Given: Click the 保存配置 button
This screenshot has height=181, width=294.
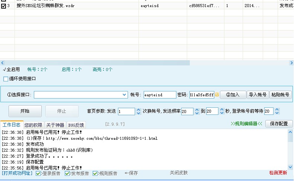Looking at the screenshot, I should 279,124.
